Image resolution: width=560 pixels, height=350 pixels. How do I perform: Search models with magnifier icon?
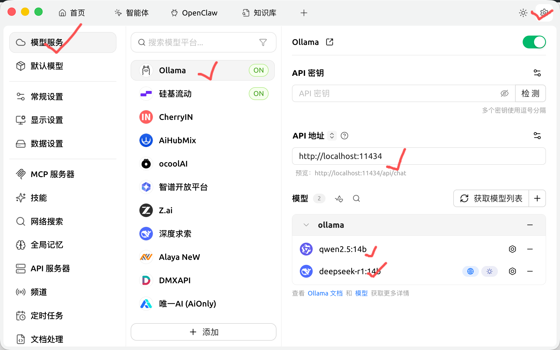tap(356, 199)
